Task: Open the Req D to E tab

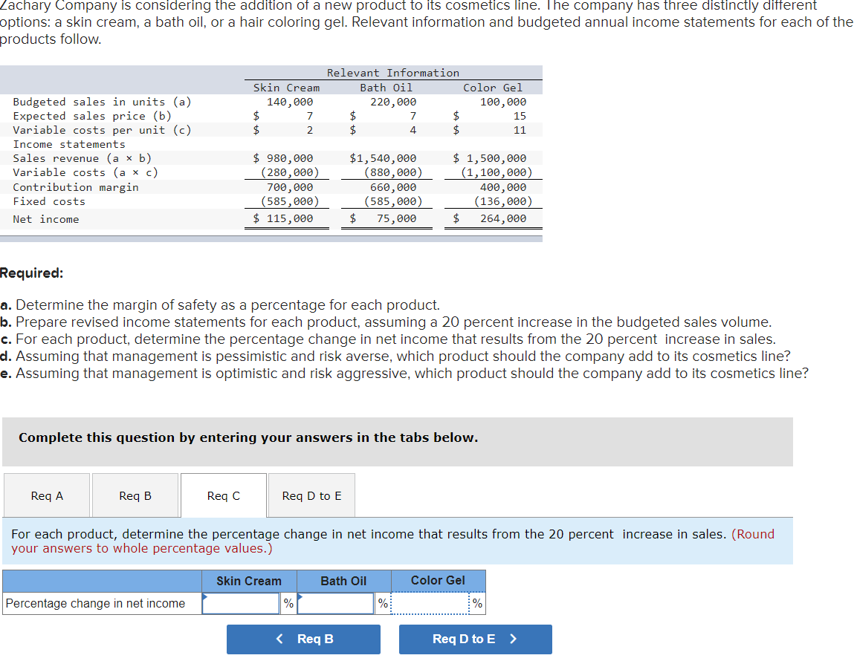Action: tap(311, 495)
